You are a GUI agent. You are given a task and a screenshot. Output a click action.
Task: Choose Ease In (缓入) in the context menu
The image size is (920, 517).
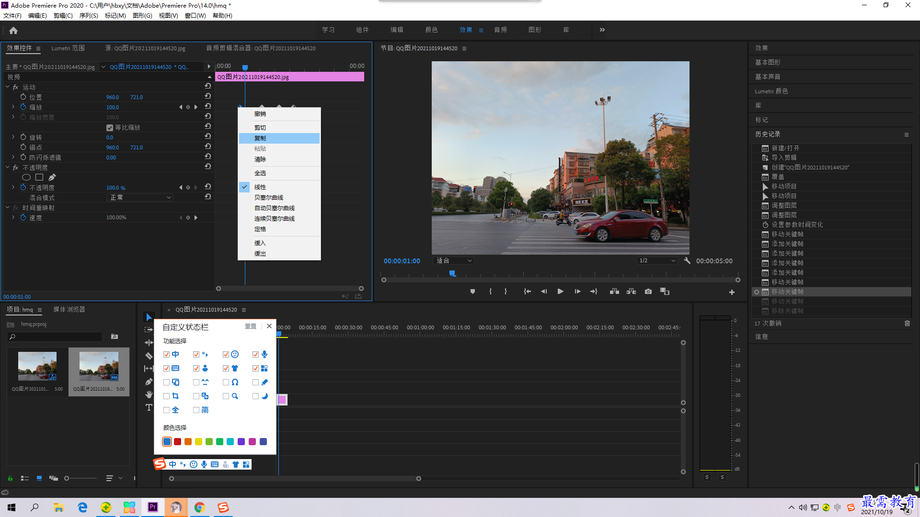click(279, 243)
